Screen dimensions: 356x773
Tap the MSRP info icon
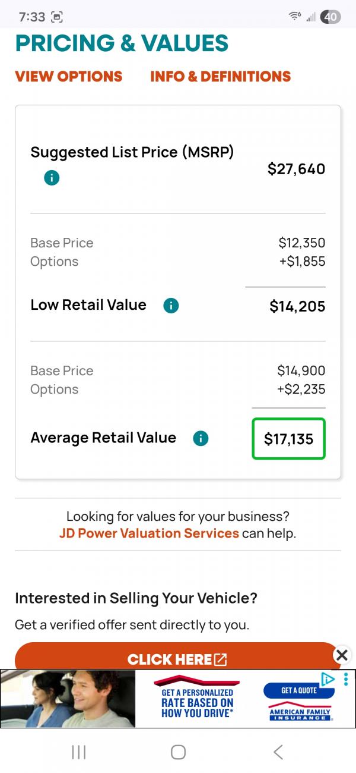click(x=52, y=177)
